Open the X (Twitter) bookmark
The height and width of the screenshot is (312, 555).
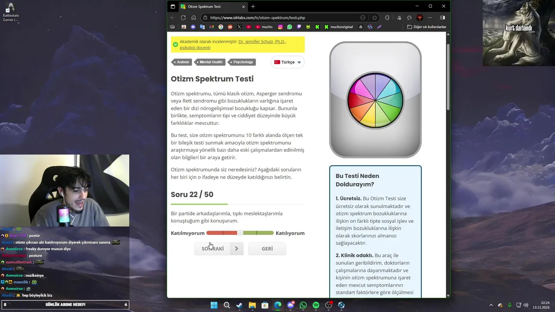coord(239,27)
